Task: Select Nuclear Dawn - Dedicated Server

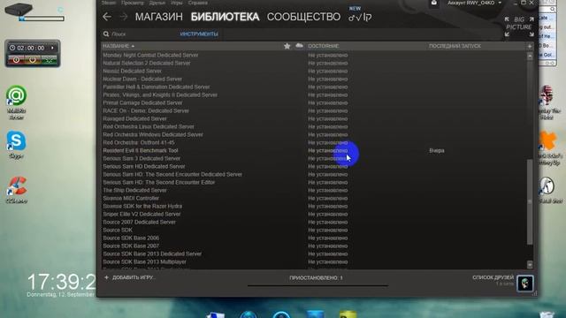Action: click(x=142, y=79)
